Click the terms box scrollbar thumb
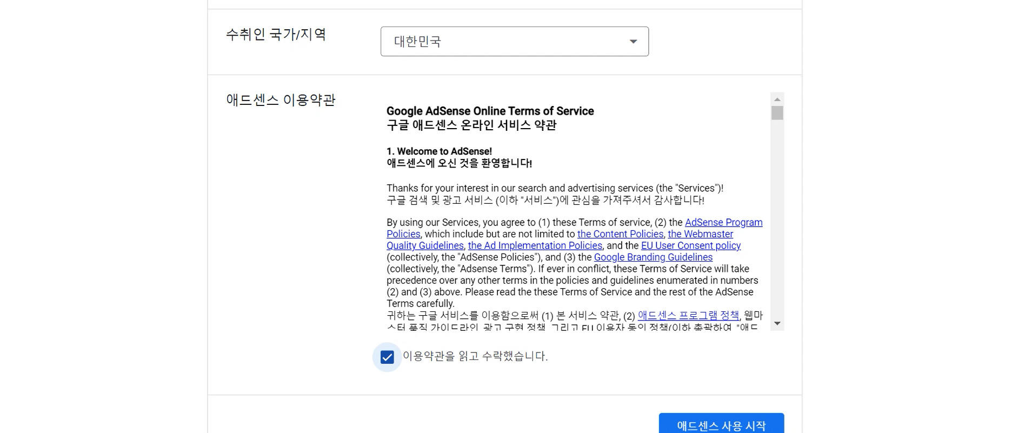Viewport: 1018px width, 433px height. [777, 113]
